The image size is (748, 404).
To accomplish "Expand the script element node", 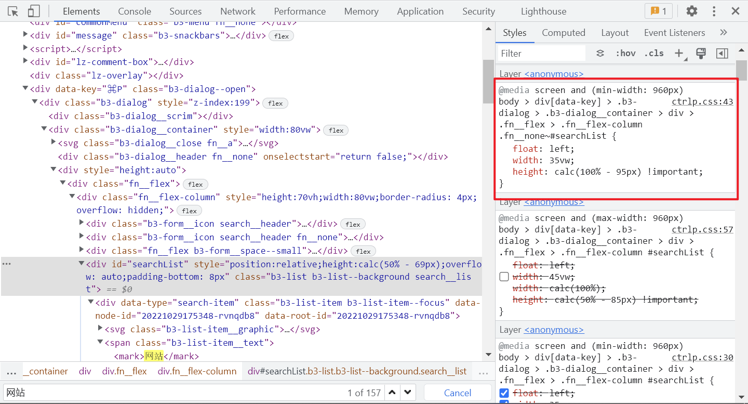I will pyautogui.click(x=25, y=49).
